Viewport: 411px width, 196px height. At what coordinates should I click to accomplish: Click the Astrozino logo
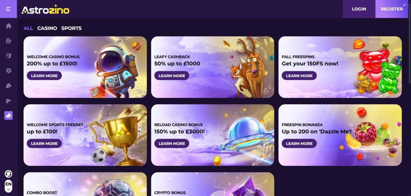[x=46, y=10]
